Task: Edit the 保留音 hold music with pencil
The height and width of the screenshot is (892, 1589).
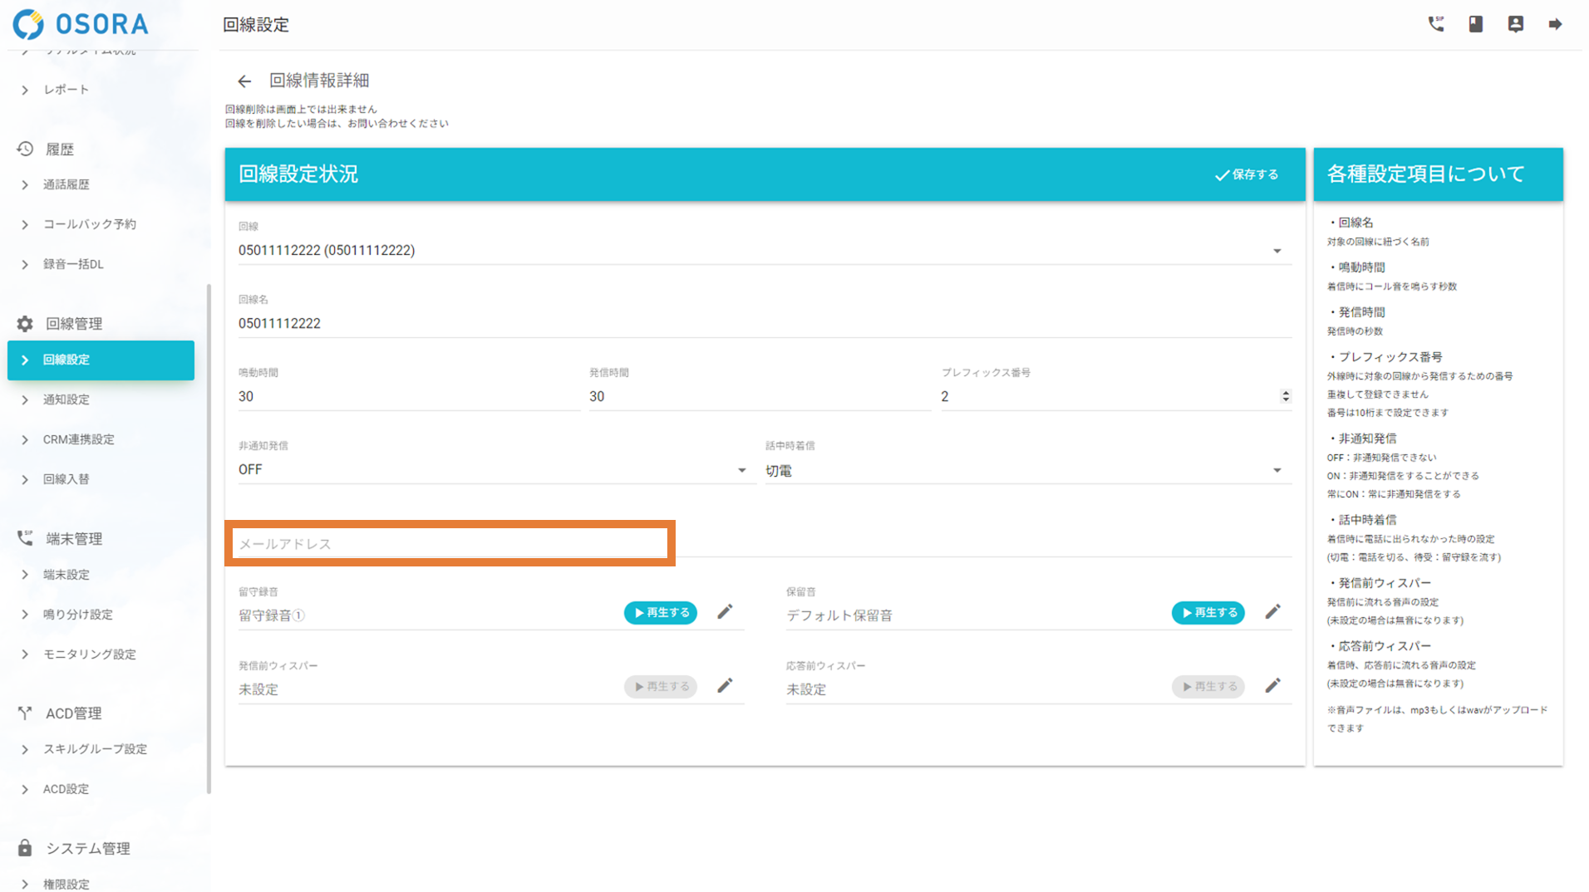Action: (1272, 612)
